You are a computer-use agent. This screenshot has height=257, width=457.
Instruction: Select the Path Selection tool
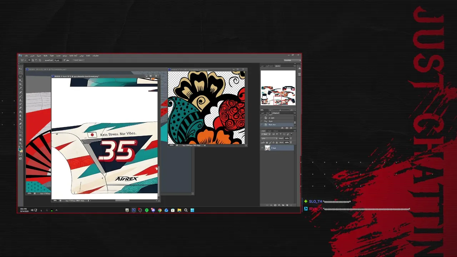click(x=20, y=131)
